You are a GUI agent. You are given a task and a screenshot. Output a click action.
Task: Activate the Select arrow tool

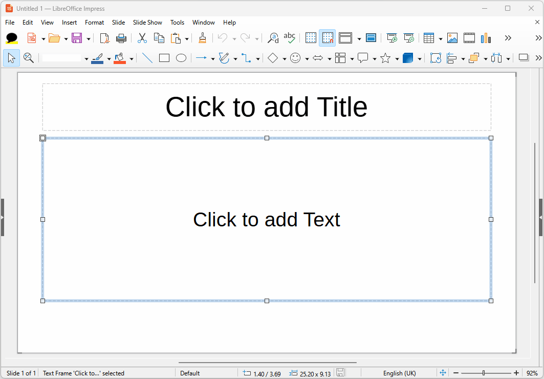(11, 58)
